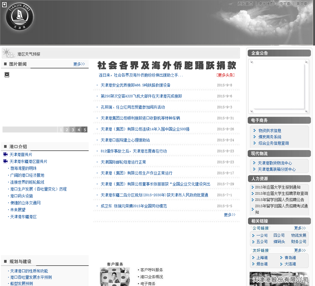Switch to 英文版 site version
The width and height of the screenshot is (315, 286).
[x=302, y=3]
